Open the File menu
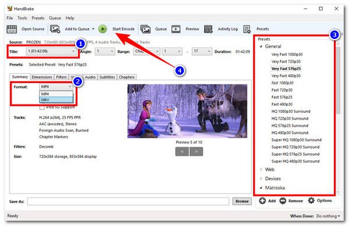The width and height of the screenshot is (349, 226). [x=10, y=18]
